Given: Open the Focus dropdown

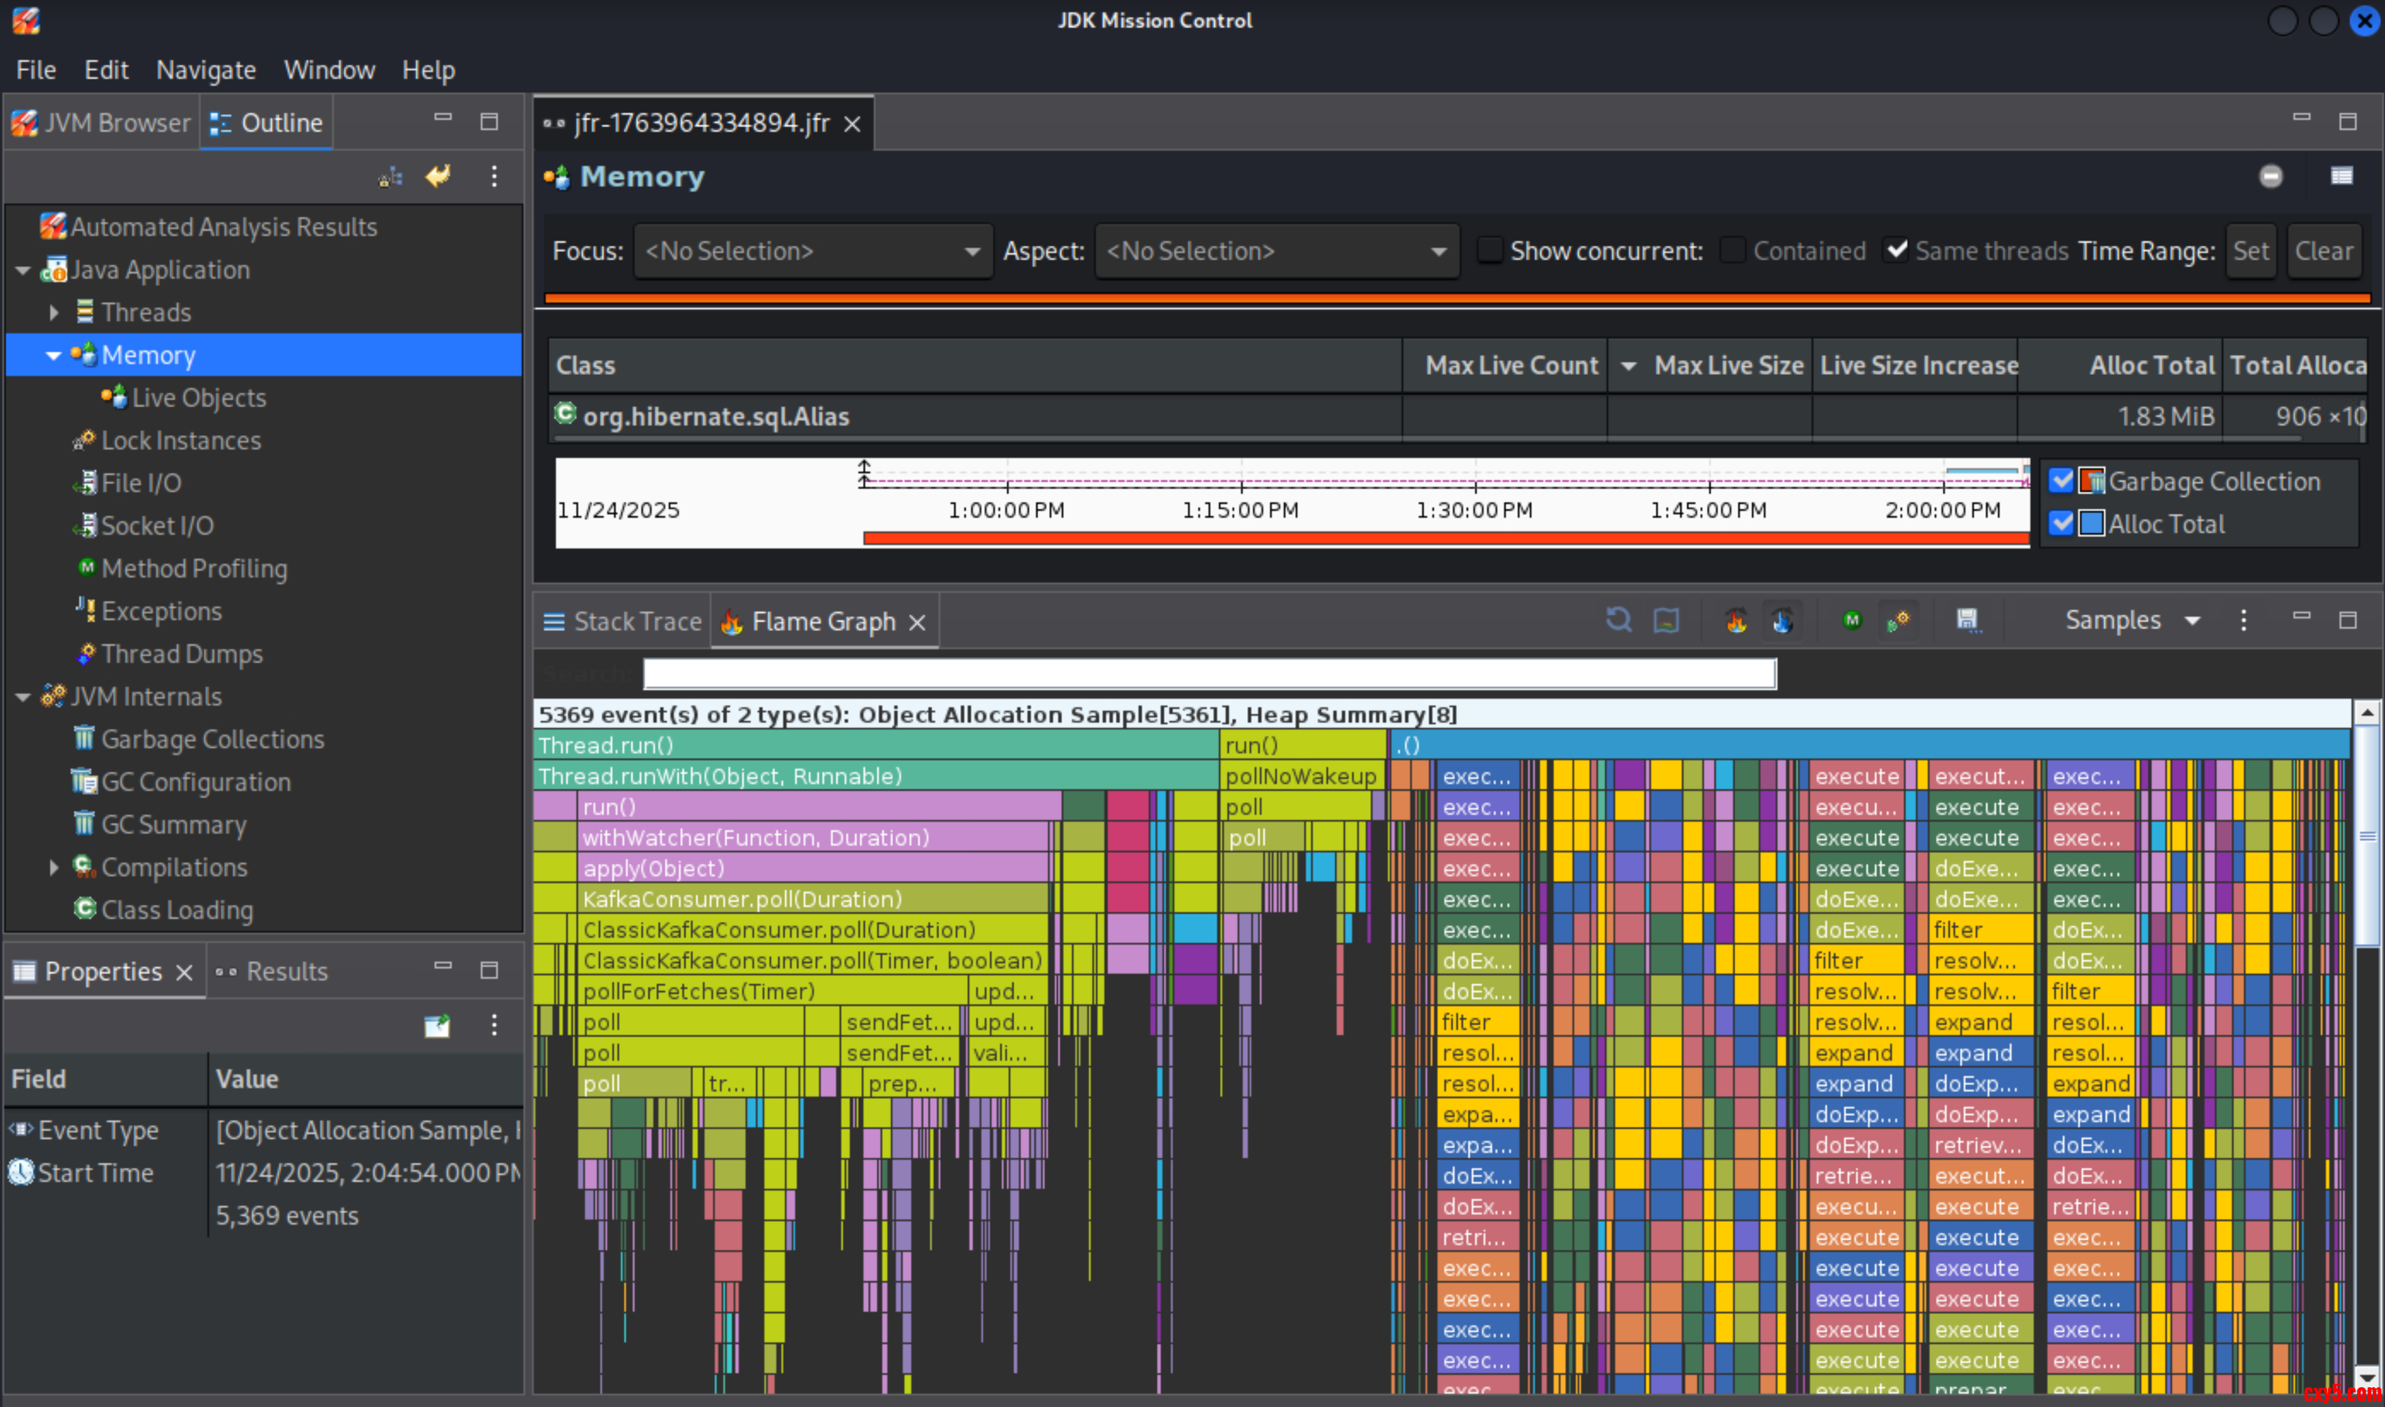Looking at the screenshot, I should click(813, 251).
